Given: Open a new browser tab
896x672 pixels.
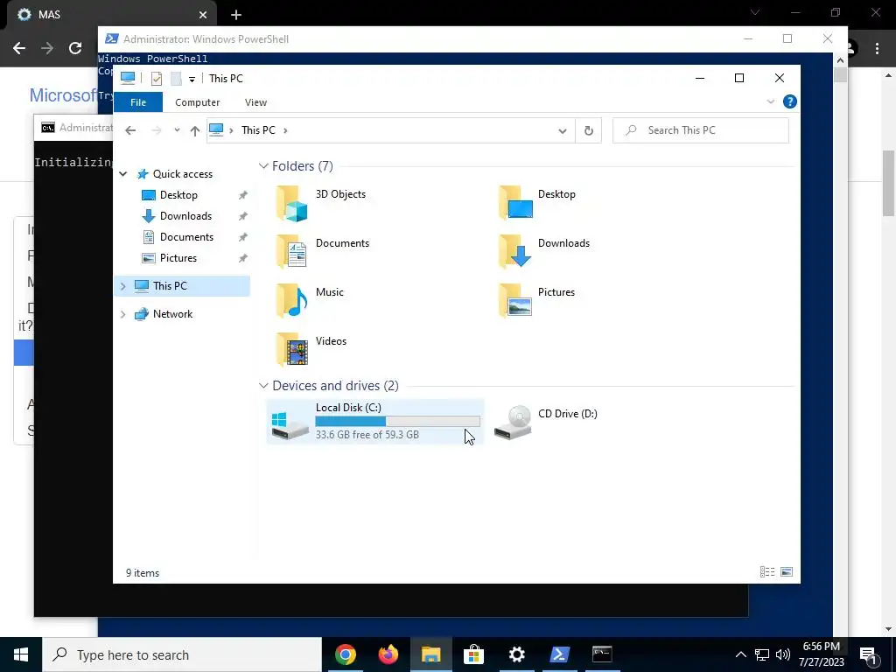Looking at the screenshot, I should 236,15.
